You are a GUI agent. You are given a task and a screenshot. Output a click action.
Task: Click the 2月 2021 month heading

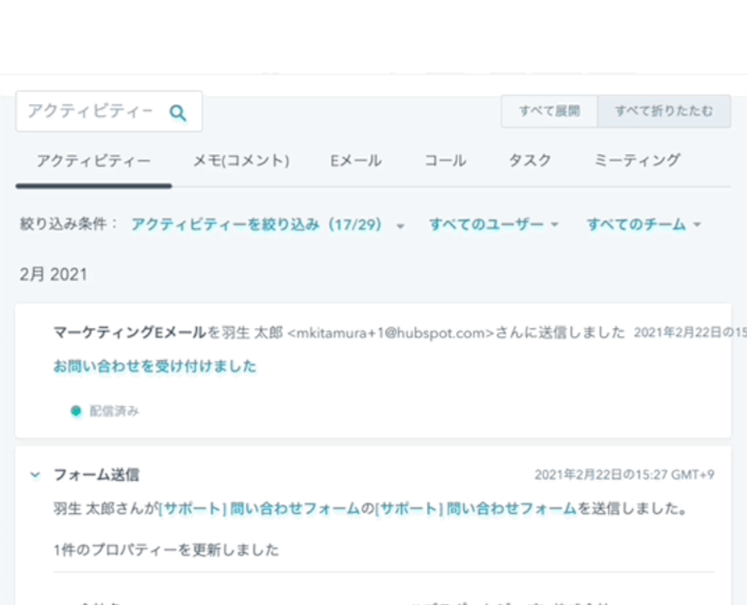[x=54, y=275]
